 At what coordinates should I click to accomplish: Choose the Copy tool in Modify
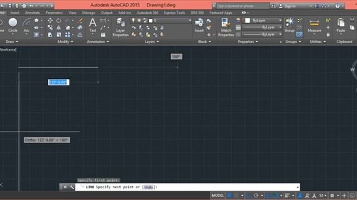[x=50, y=28]
